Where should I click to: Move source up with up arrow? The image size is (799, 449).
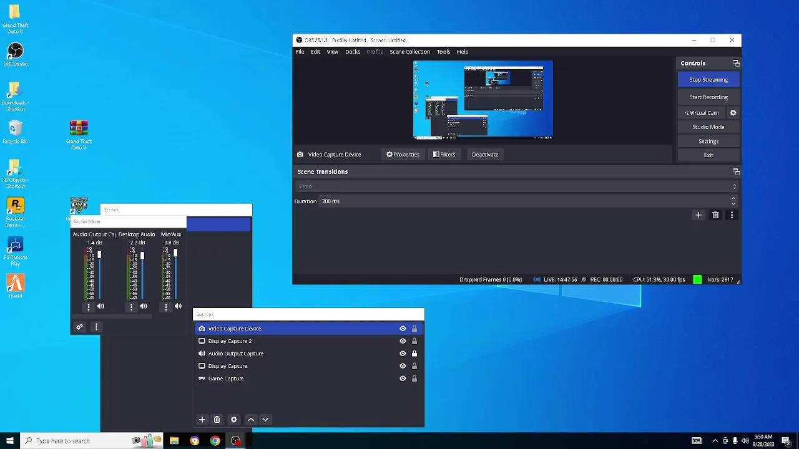[x=251, y=420]
